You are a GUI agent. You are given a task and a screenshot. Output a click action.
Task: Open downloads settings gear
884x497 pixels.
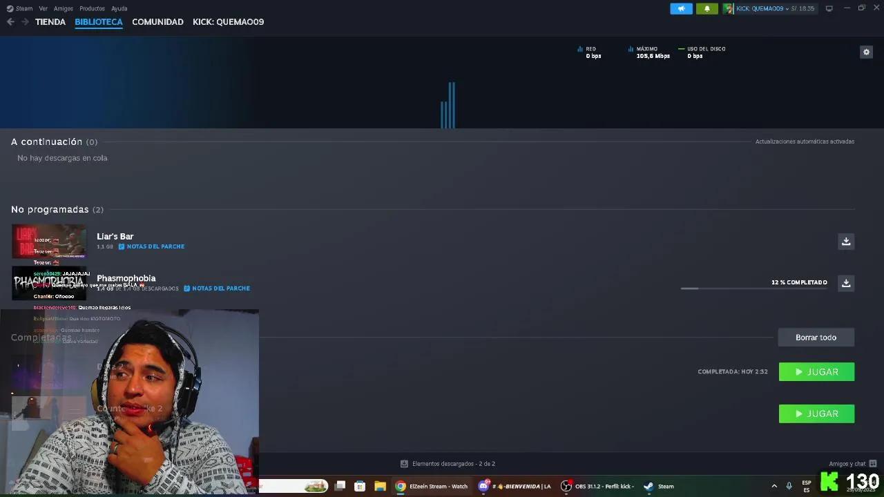pyautogui.click(x=866, y=52)
